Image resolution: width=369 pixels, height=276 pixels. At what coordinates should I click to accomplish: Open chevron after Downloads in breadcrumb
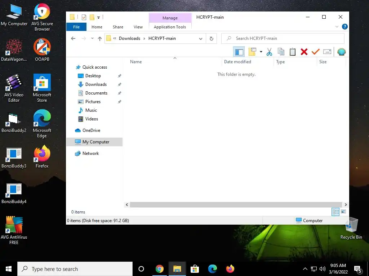(x=144, y=38)
